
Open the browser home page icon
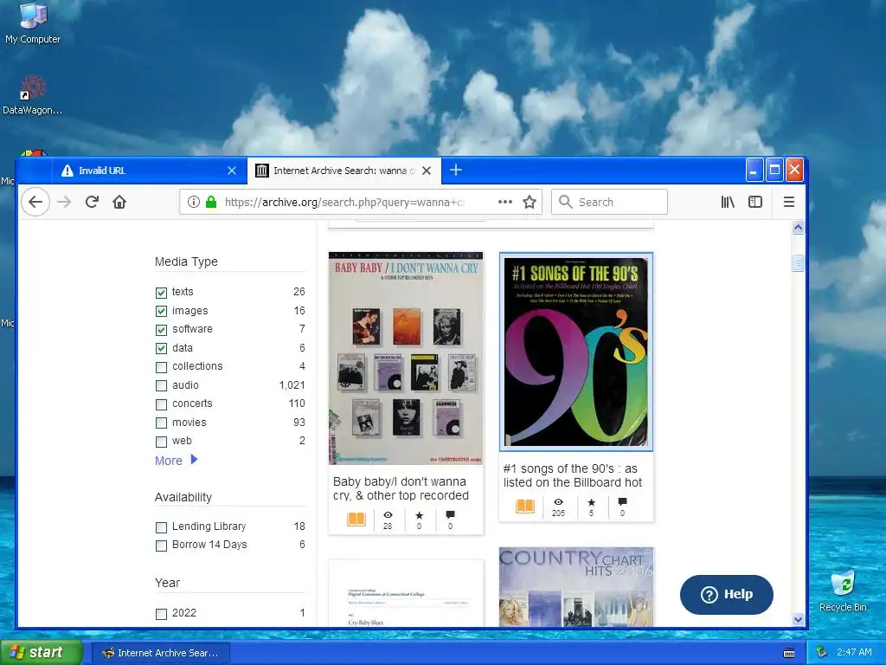tap(119, 202)
